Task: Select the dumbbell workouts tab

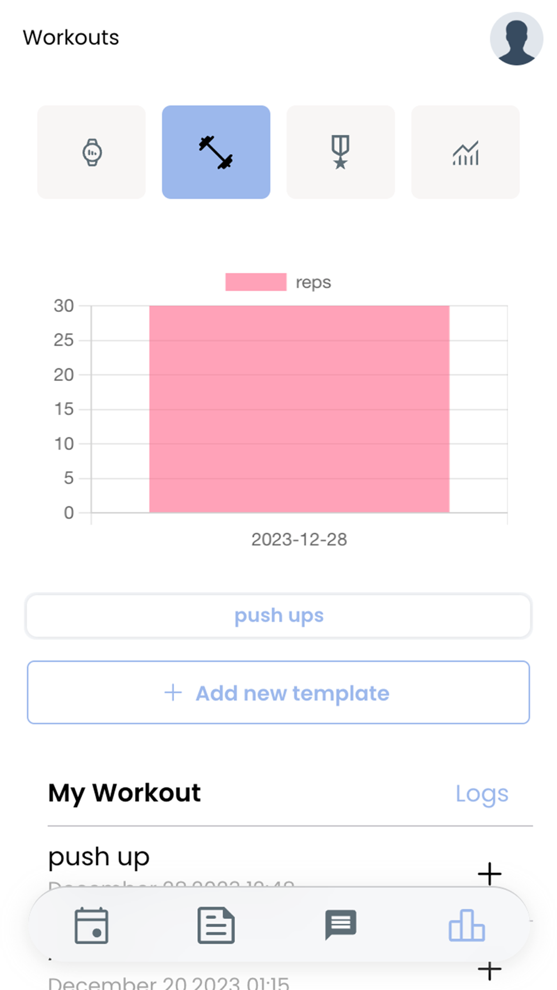Action: point(216,152)
